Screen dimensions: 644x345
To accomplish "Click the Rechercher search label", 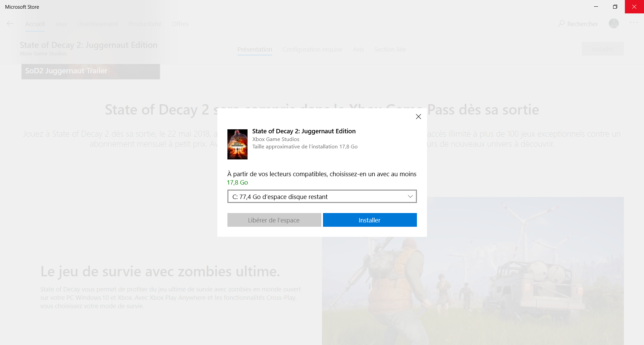I will pos(583,24).
